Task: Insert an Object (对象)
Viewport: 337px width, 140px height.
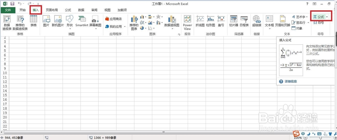Action: 297,28
